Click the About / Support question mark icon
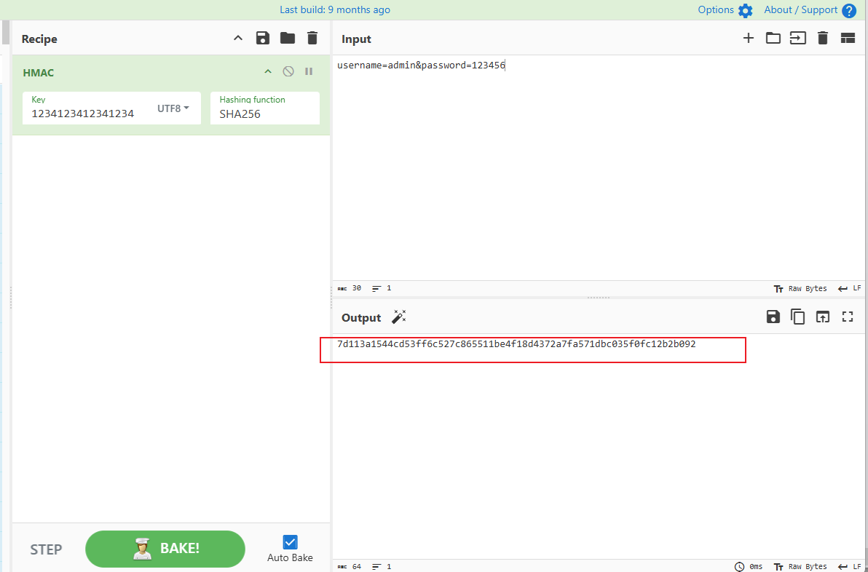 [x=849, y=10]
